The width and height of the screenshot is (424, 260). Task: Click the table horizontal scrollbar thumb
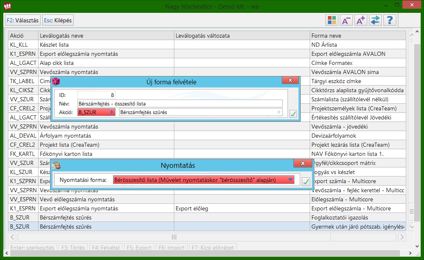(x=174, y=237)
